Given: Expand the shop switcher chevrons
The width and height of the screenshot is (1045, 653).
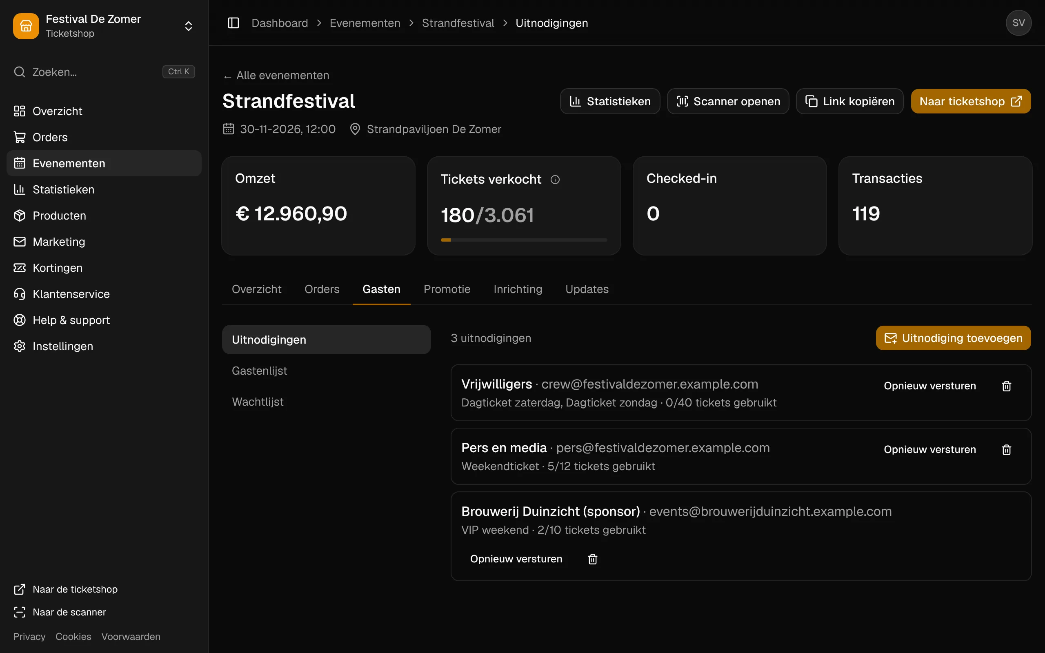Looking at the screenshot, I should click(188, 26).
